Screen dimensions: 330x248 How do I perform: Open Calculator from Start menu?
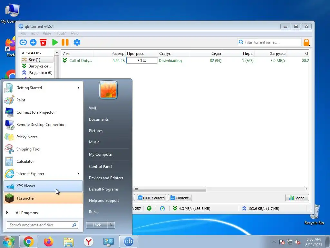44,161
